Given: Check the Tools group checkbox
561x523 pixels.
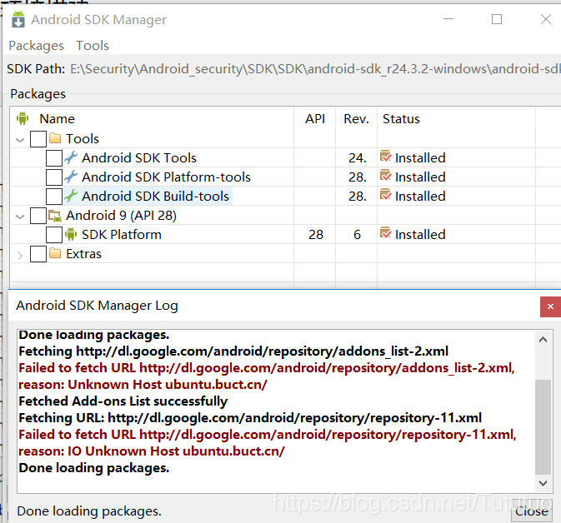Looking at the screenshot, I should 38,139.
